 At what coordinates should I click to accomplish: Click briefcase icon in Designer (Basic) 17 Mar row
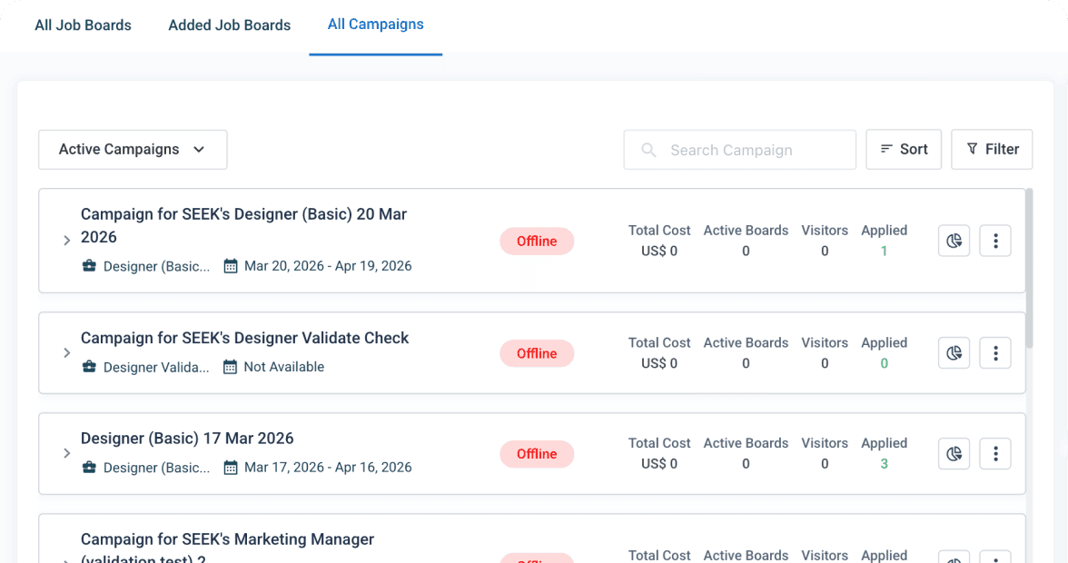pos(89,467)
